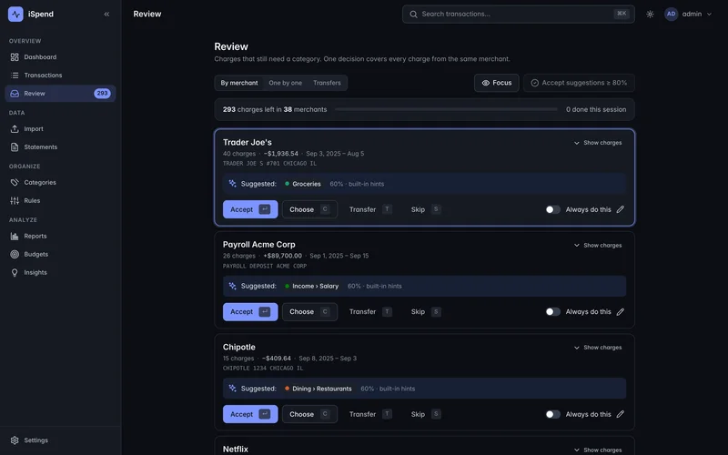Enable Focus mode
Viewport: 728px width, 455px height.
(x=496, y=83)
